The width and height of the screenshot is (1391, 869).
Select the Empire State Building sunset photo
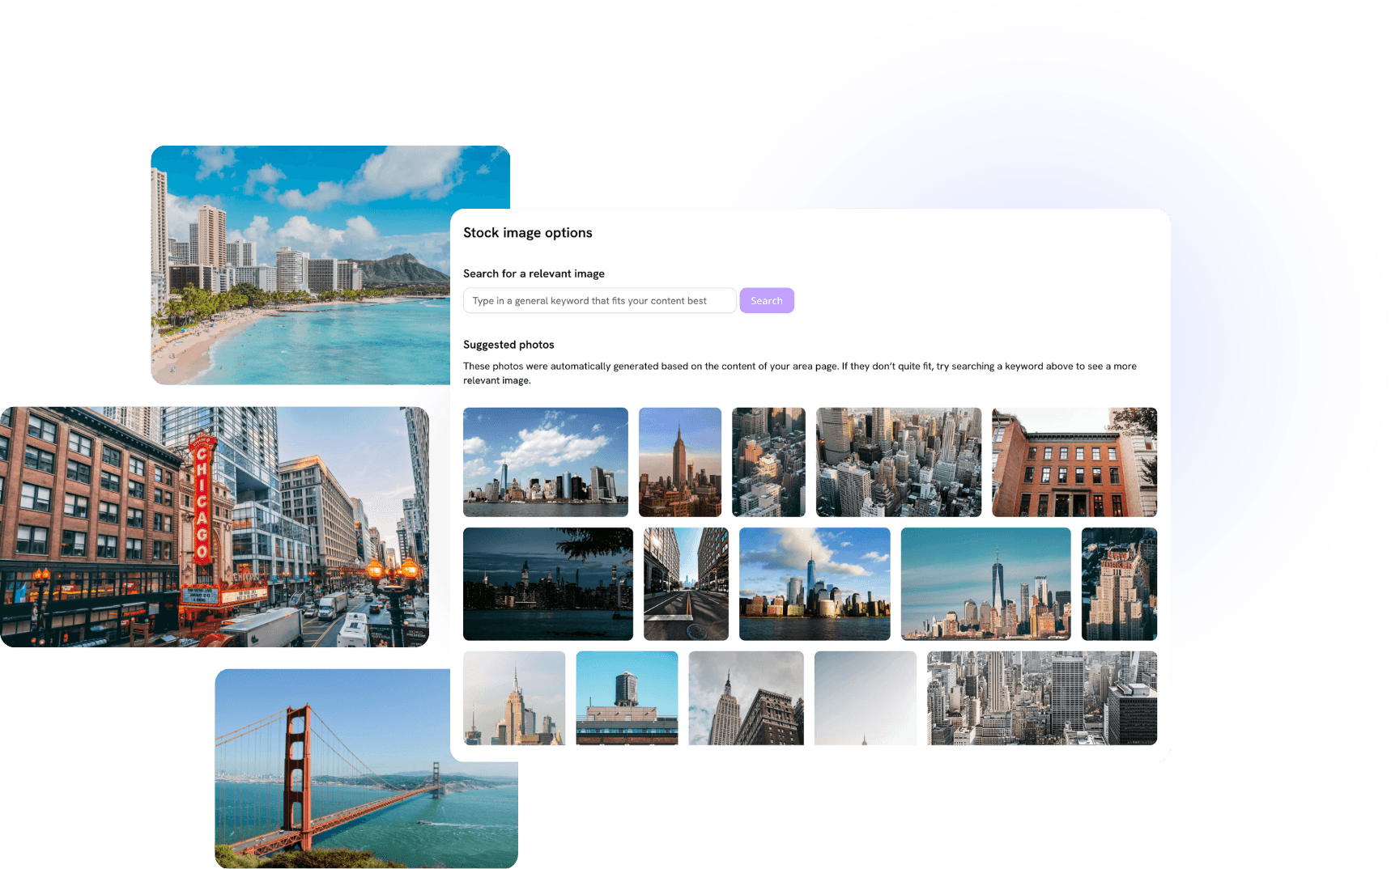[679, 461]
